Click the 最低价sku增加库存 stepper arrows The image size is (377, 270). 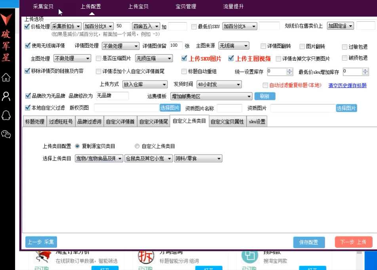[365, 72]
